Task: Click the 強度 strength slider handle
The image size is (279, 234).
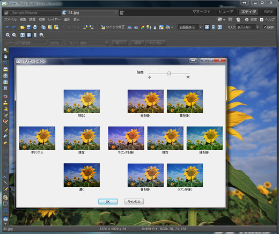Action: click(169, 73)
